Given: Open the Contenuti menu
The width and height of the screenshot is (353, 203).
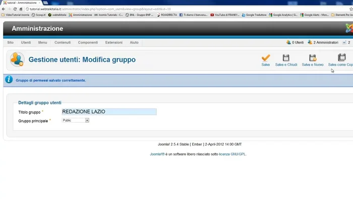Looking at the screenshot, I should (x=63, y=42).
